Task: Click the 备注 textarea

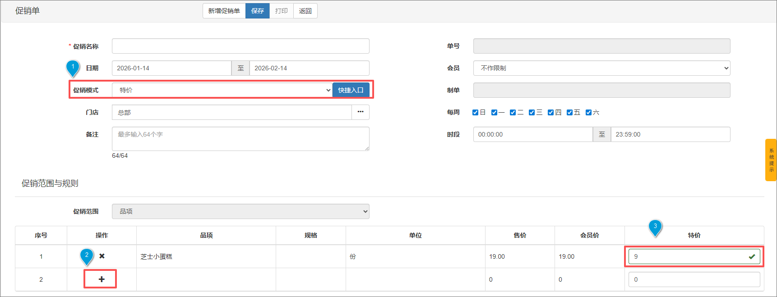Action: pos(240,139)
